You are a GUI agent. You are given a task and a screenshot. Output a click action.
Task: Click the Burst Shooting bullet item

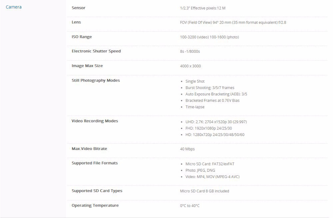(x=210, y=88)
